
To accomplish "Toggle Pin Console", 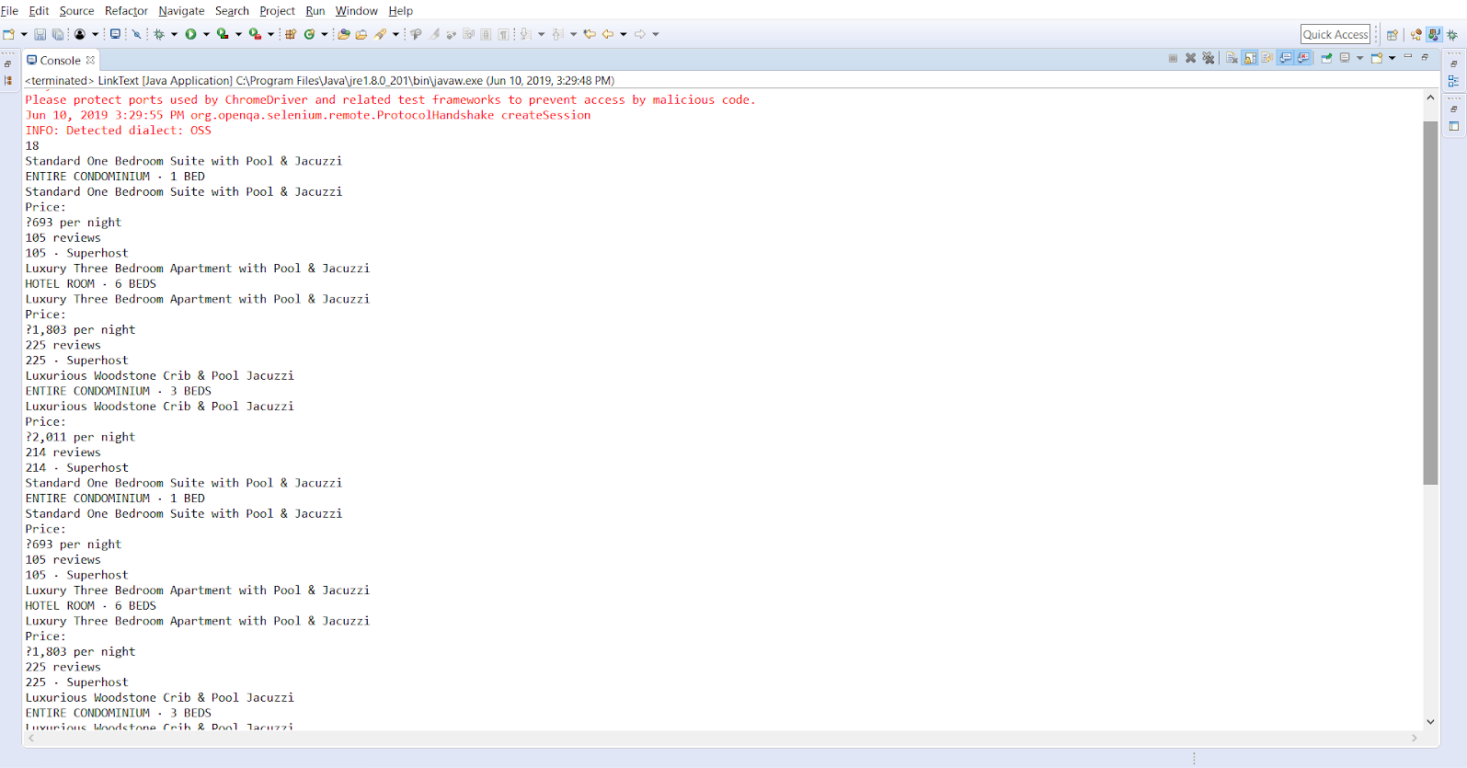I will [1326, 58].
